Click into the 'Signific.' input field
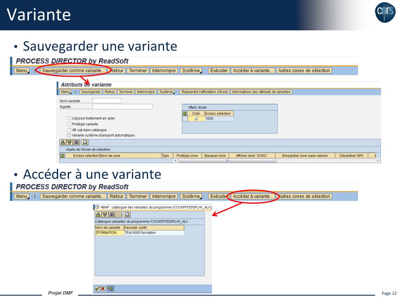Viewport: 399px width, 299px height. click(x=122, y=107)
